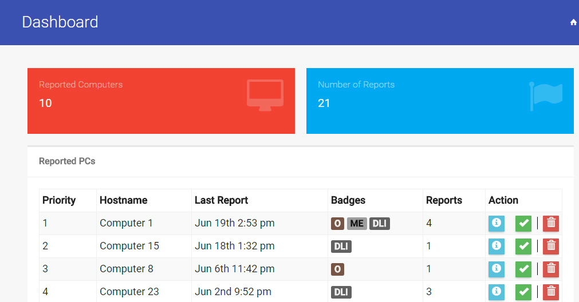
Task: Click the ME badge on Computer 1
Action: coord(357,224)
